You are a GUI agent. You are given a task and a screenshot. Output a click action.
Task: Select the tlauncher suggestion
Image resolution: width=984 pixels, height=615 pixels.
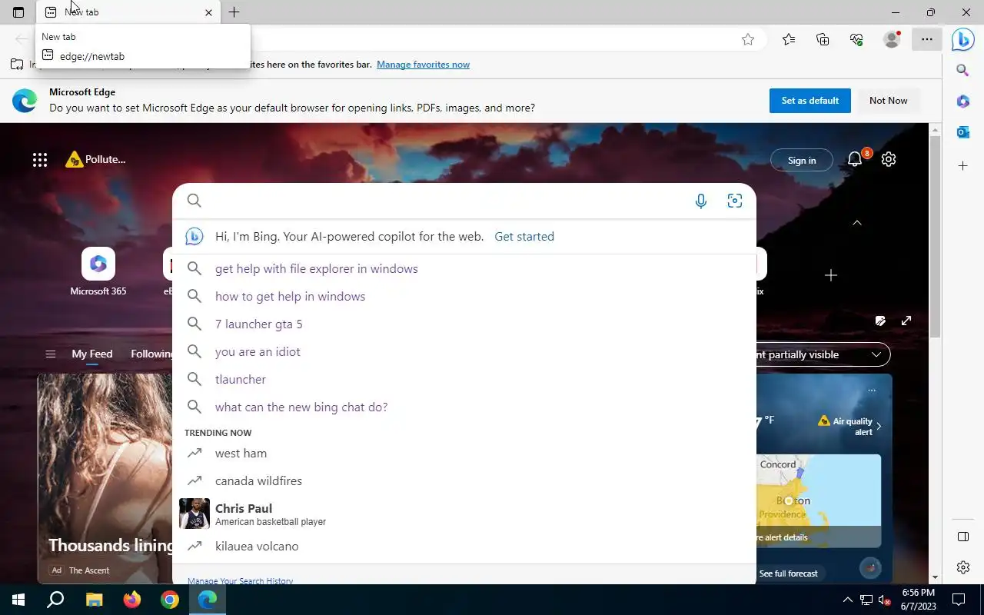click(464, 379)
